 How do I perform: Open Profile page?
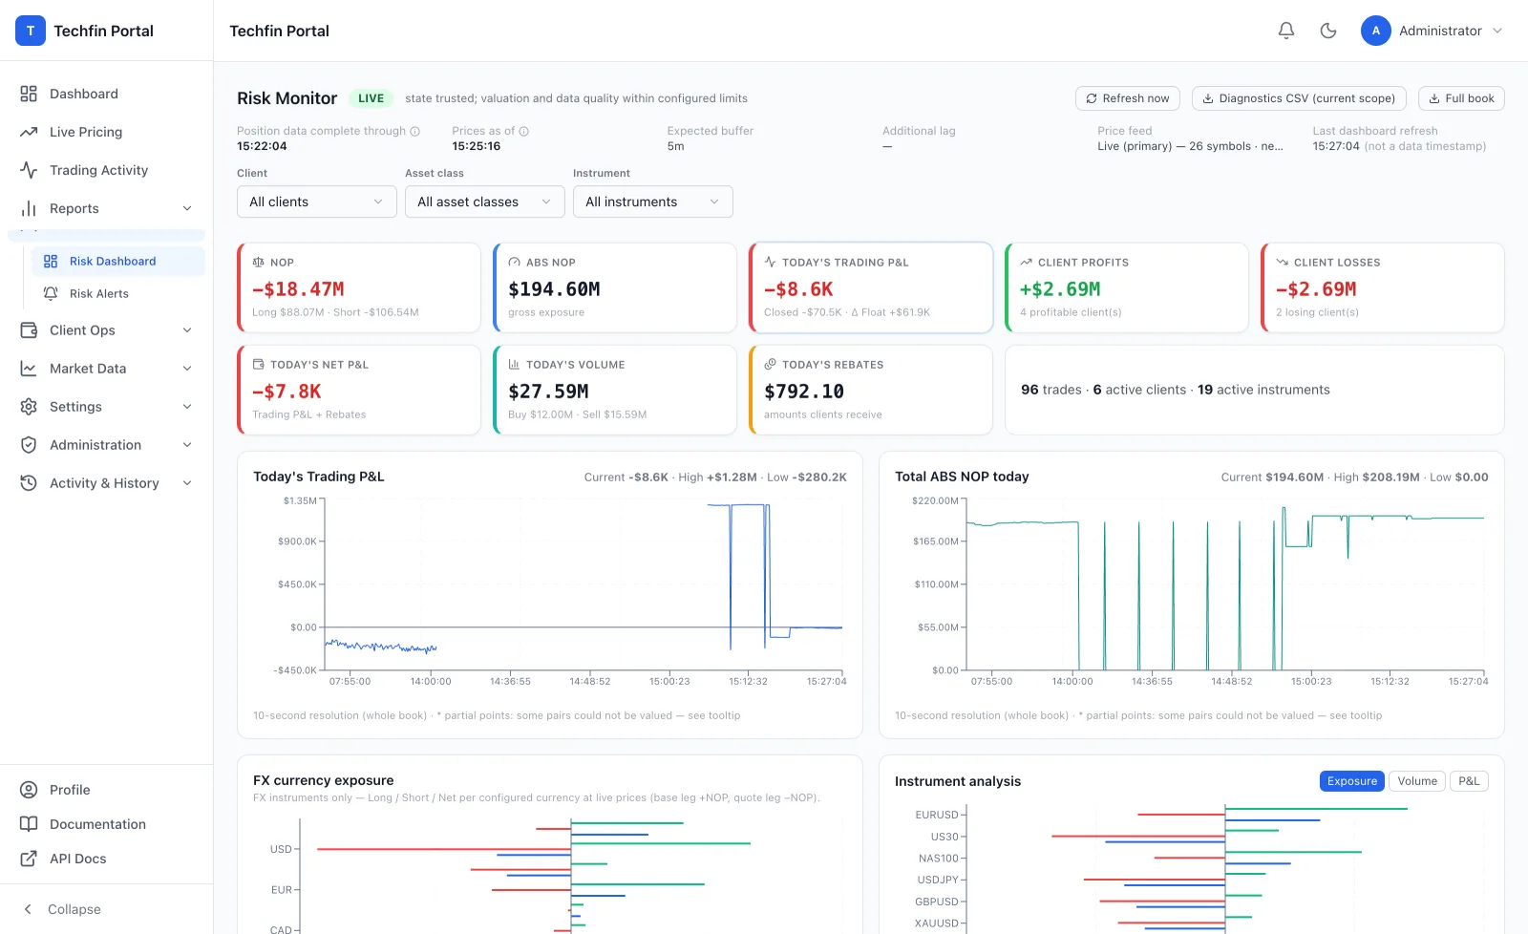(x=106, y=790)
